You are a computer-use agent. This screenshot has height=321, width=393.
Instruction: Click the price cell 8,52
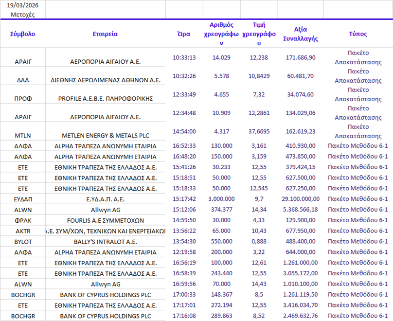[x=259, y=316]
